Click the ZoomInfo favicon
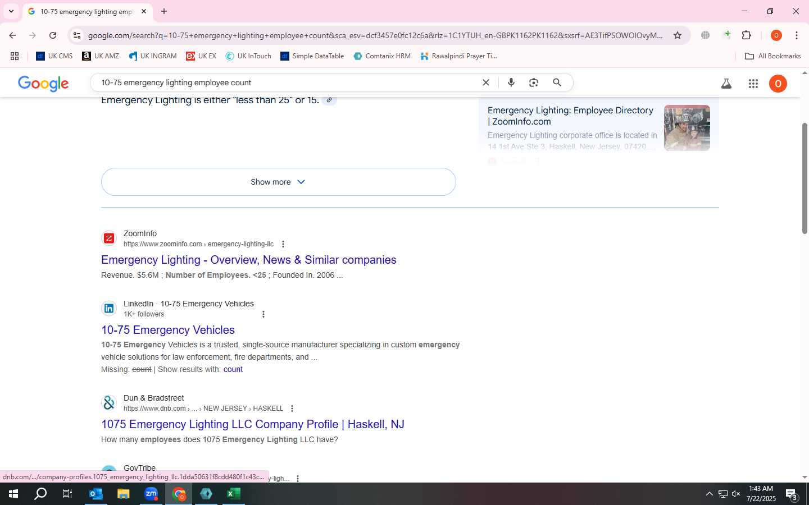The height and width of the screenshot is (505, 809). pos(109,238)
